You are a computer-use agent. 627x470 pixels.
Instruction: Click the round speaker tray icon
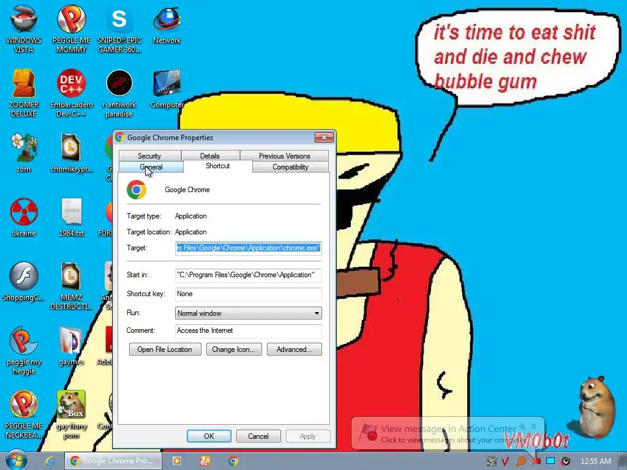(565, 461)
